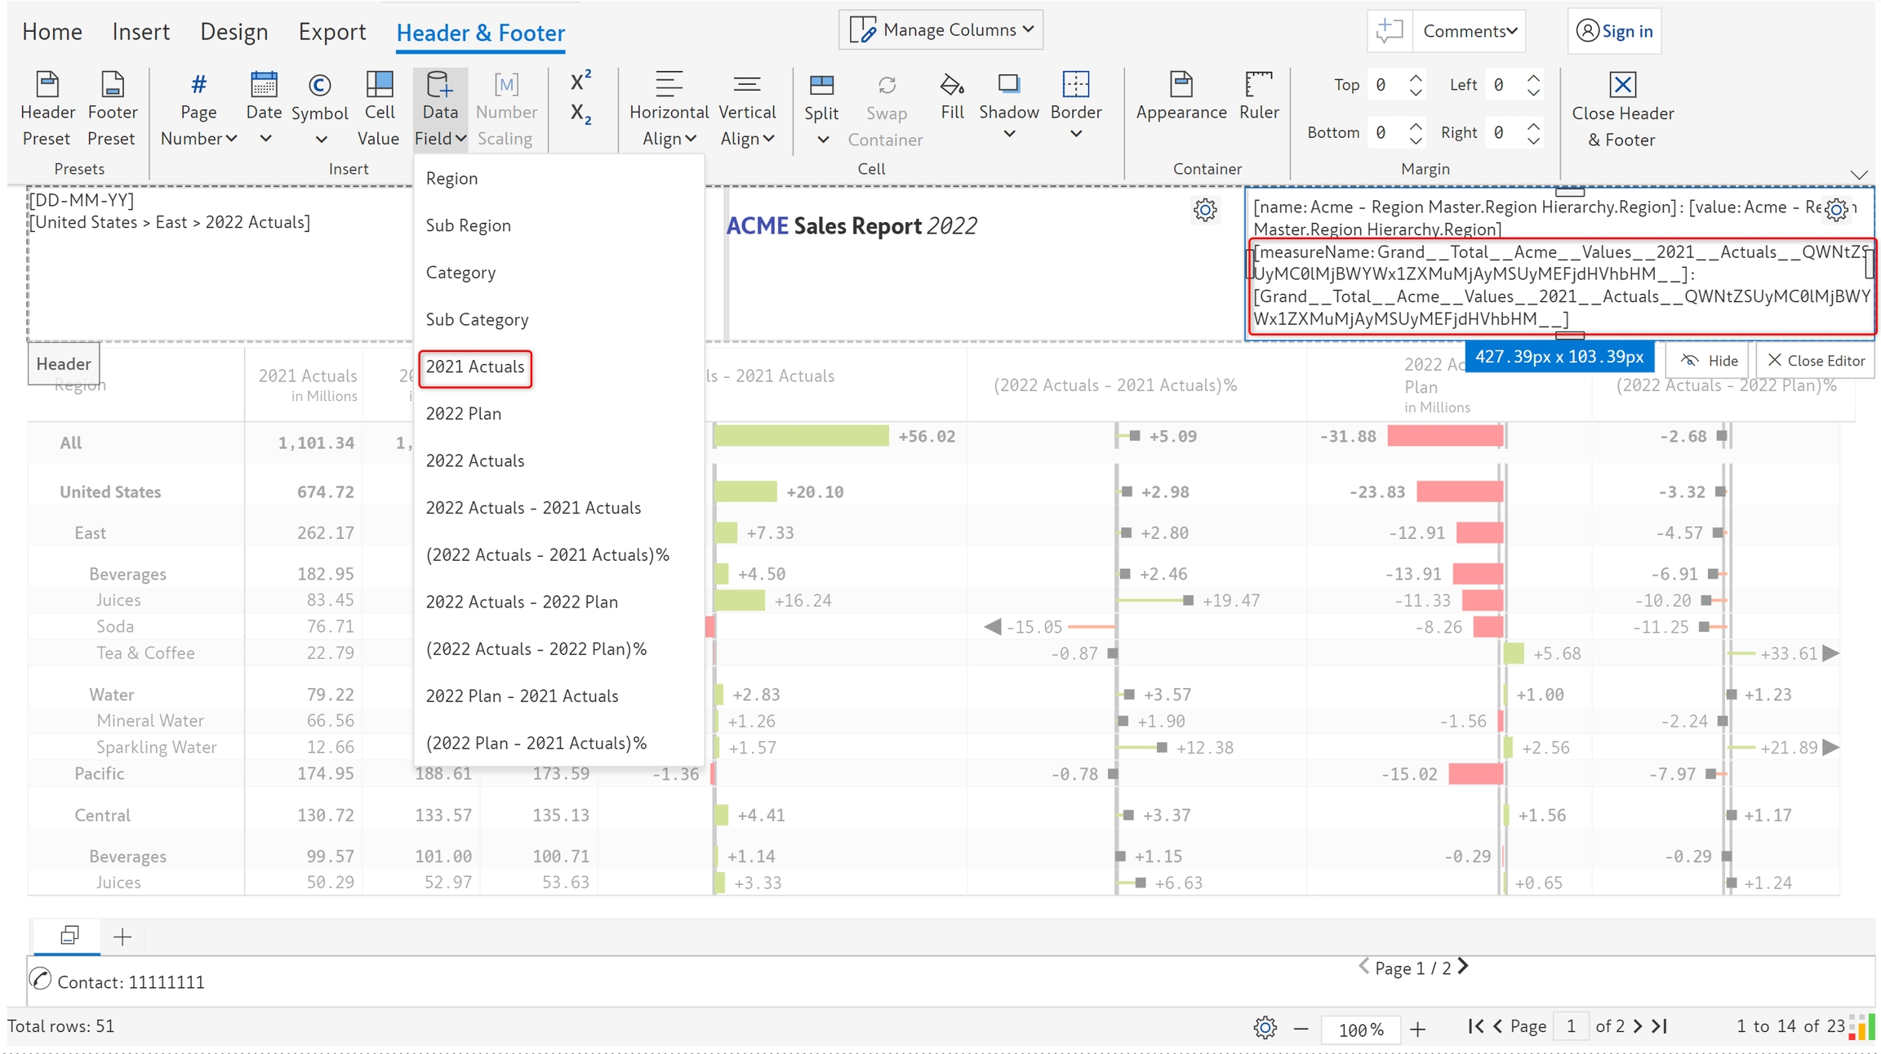Click the page number input field

[x=1571, y=1026]
